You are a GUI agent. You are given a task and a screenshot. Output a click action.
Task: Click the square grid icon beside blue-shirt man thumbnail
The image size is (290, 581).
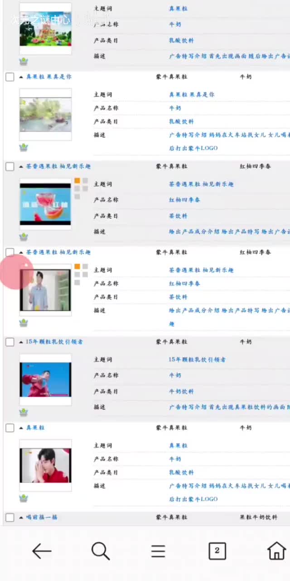pyautogui.click(x=81, y=274)
